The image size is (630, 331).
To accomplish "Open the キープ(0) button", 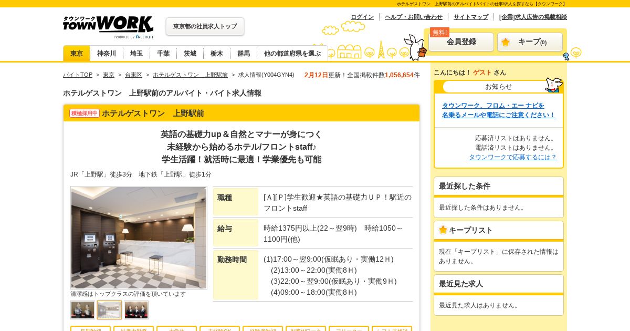I will tap(530, 42).
